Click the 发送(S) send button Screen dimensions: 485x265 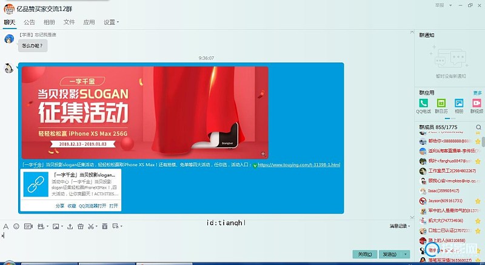coord(389,254)
